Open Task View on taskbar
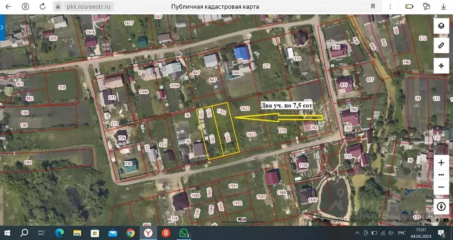The image size is (453, 240). click(41, 233)
